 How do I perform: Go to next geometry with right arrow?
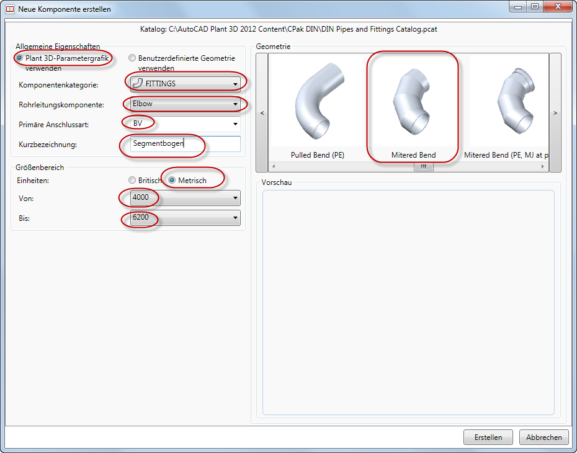click(x=555, y=112)
